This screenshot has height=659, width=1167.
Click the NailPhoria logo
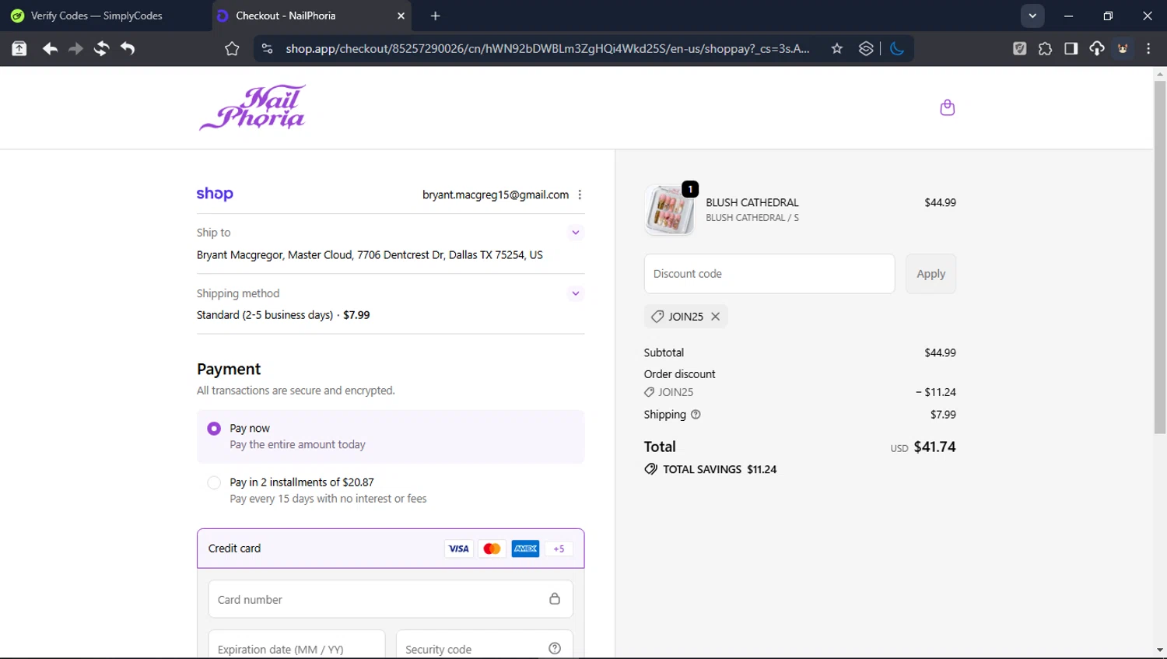coord(253,107)
